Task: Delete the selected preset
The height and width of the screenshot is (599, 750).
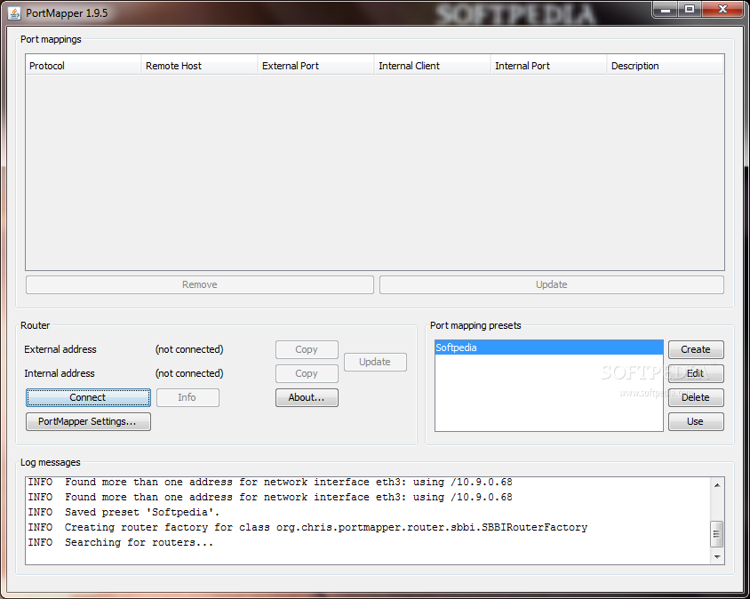Action: click(696, 397)
